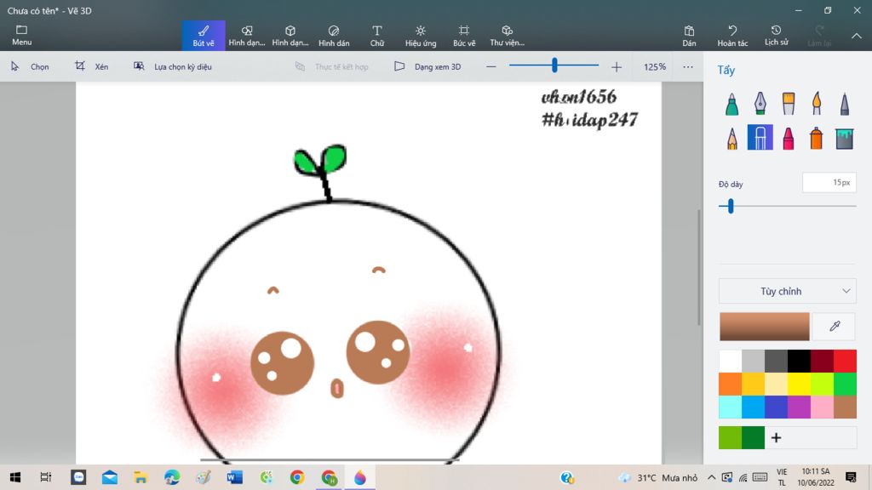Choose the black color swatch
Image resolution: width=872 pixels, height=490 pixels.
click(799, 361)
